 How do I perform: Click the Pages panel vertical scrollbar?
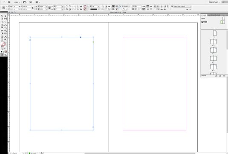[227, 40]
